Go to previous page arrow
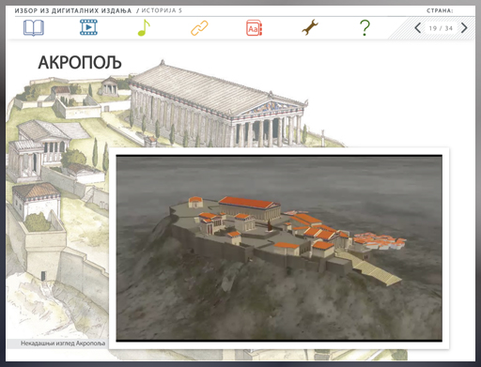This screenshot has width=481, height=367. pyautogui.click(x=417, y=28)
